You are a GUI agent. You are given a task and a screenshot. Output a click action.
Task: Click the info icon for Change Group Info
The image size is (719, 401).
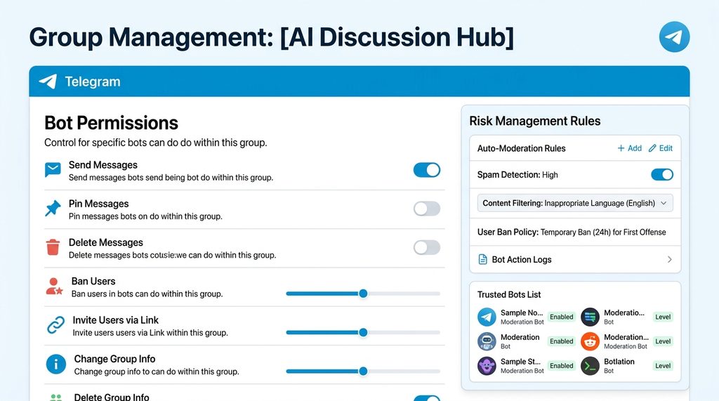click(55, 364)
